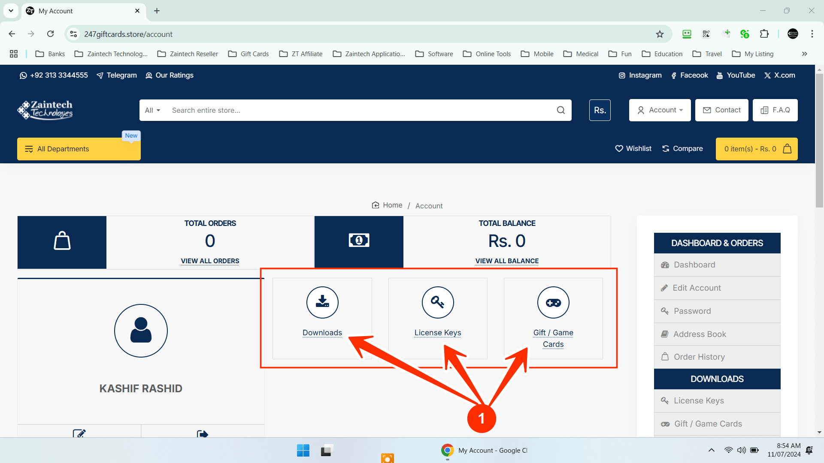Screen dimensions: 824x463
Task: Expand the All Departments menu
Action: (79, 149)
